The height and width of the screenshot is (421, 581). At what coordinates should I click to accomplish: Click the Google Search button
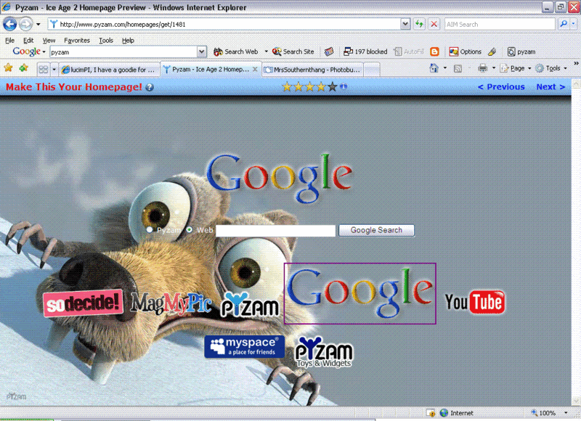[x=376, y=230]
